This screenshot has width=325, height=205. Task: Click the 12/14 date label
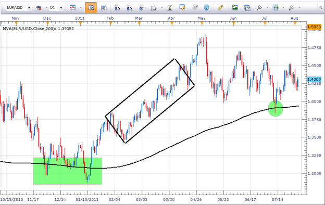pos(60,200)
